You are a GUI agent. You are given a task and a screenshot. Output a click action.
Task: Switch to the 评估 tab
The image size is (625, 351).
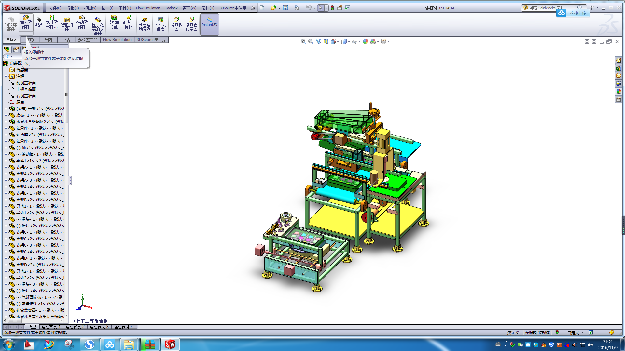[x=66, y=40]
